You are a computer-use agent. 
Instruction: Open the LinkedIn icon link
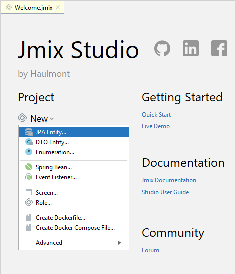pyautogui.click(x=191, y=48)
